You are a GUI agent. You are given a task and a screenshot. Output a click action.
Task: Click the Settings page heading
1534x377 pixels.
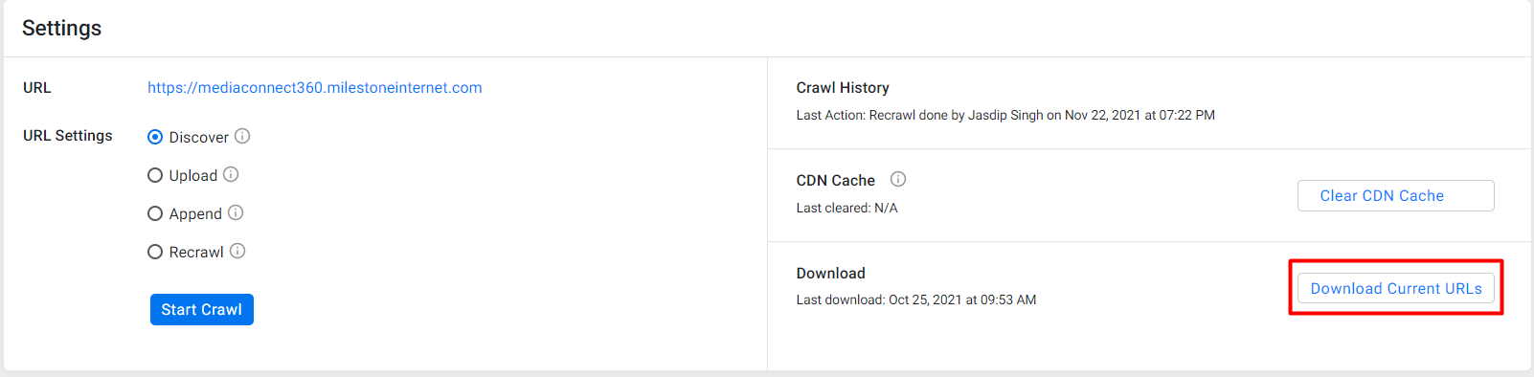pyautogui.click(x=62, y=28)
